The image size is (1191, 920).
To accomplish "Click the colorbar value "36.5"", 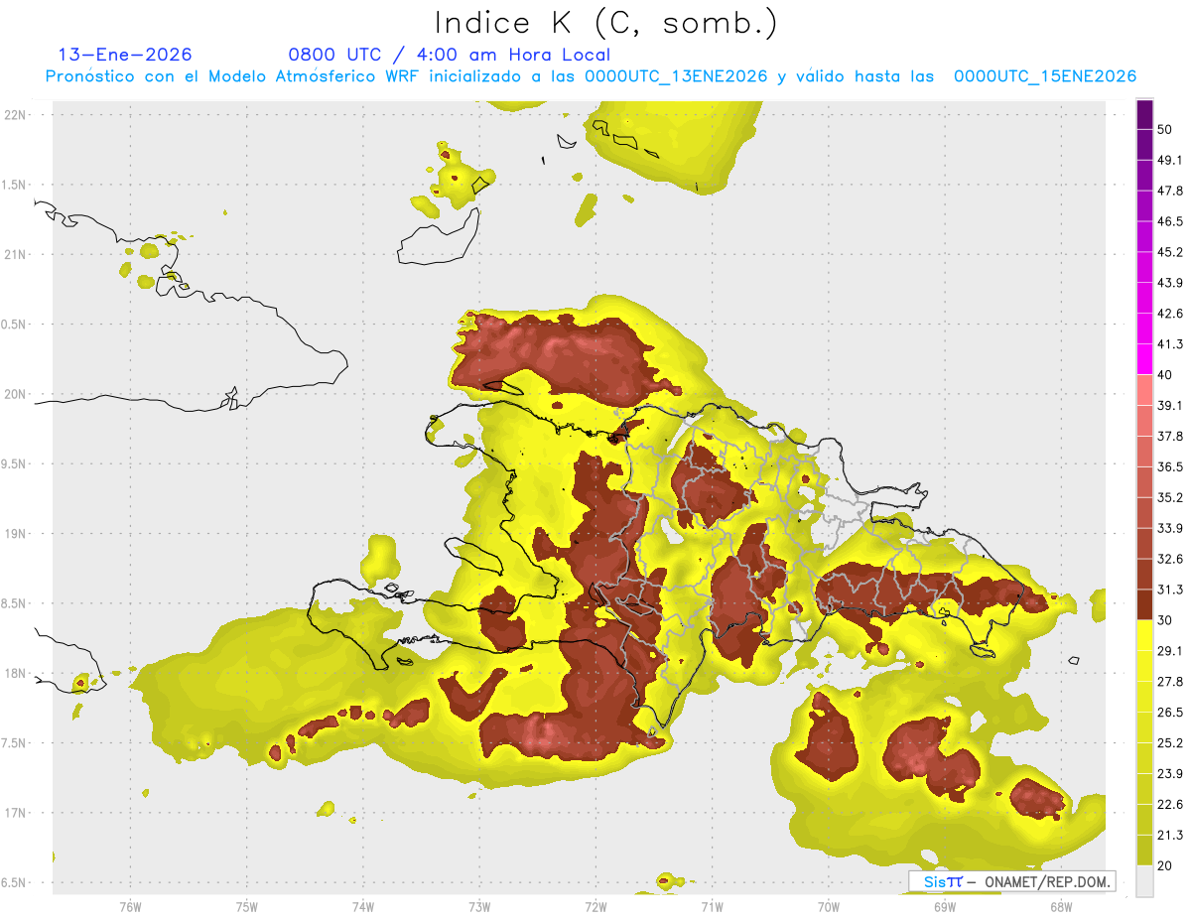I will pyautogui.click(x=1170, y=466).
